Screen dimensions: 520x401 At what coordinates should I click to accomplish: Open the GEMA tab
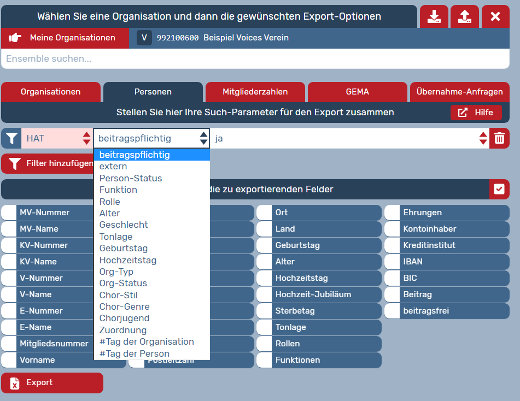point(357,92)
